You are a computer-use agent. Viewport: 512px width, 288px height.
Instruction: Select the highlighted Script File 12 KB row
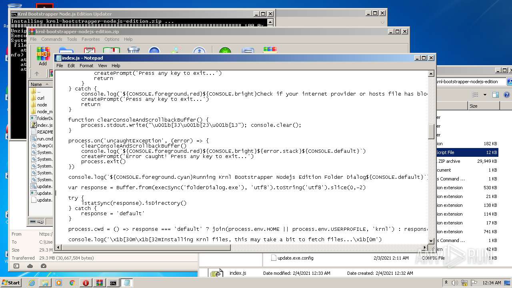(468, 152)
